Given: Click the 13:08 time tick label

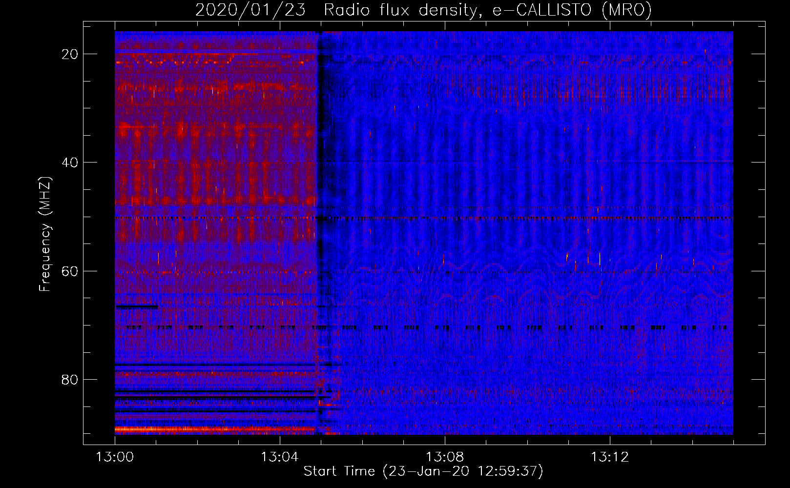Looking at the screenshot, I should point(445,457).
